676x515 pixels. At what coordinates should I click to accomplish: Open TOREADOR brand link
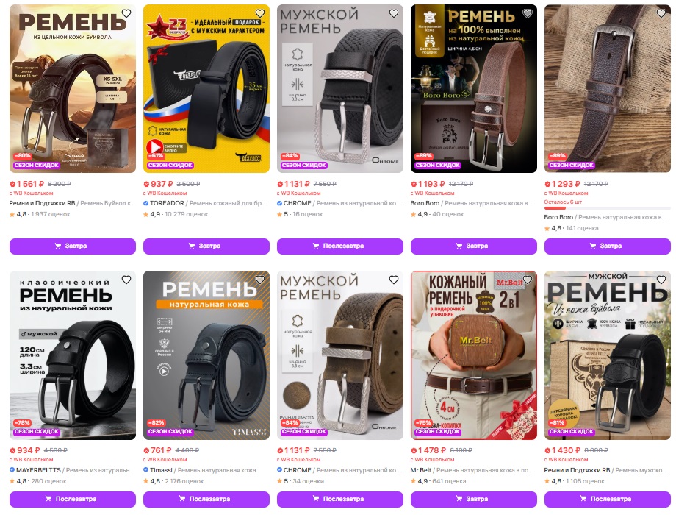coord(166,203)
